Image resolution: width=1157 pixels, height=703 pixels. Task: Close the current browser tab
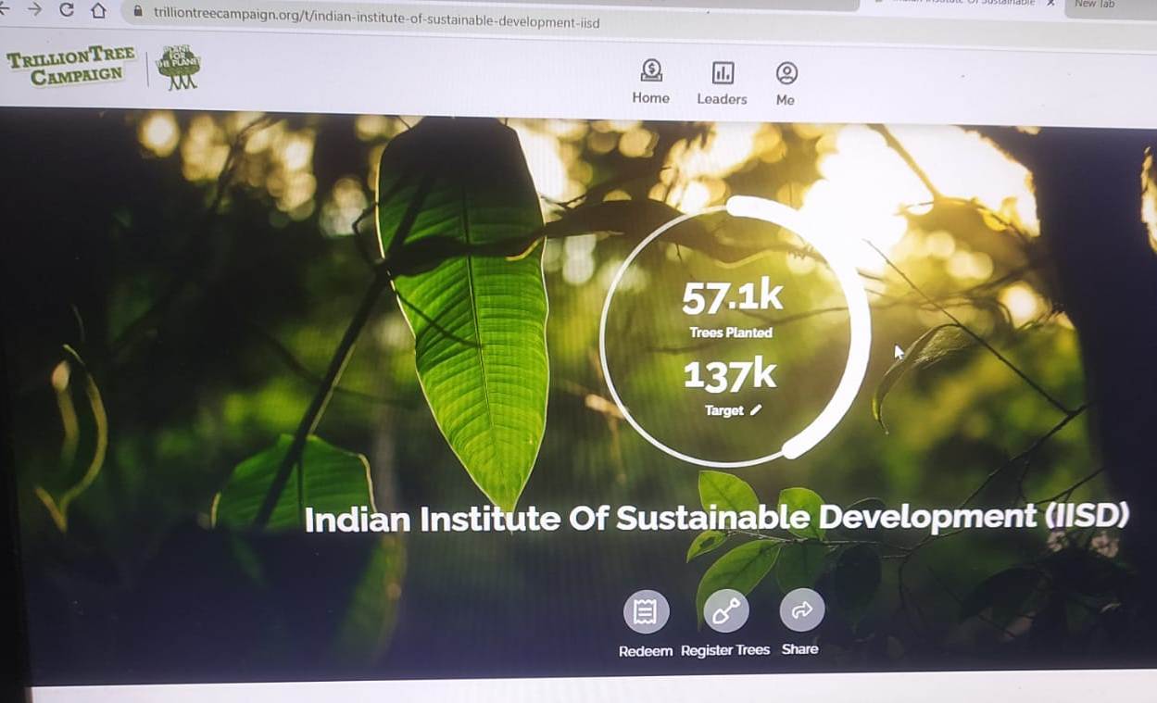(x=1050, y=3)
